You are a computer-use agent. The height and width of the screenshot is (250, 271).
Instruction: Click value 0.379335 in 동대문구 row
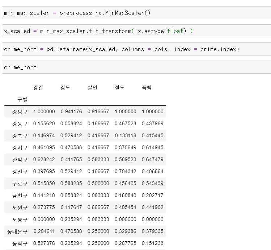(153, 231)
